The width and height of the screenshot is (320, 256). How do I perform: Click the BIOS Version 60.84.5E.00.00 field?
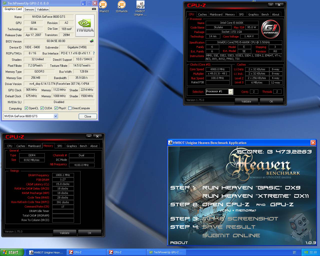tap(56, 41)
